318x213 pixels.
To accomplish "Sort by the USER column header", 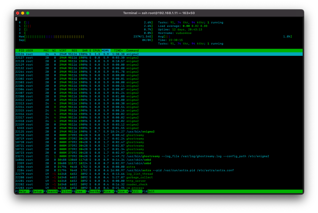I will pos(29,51).
